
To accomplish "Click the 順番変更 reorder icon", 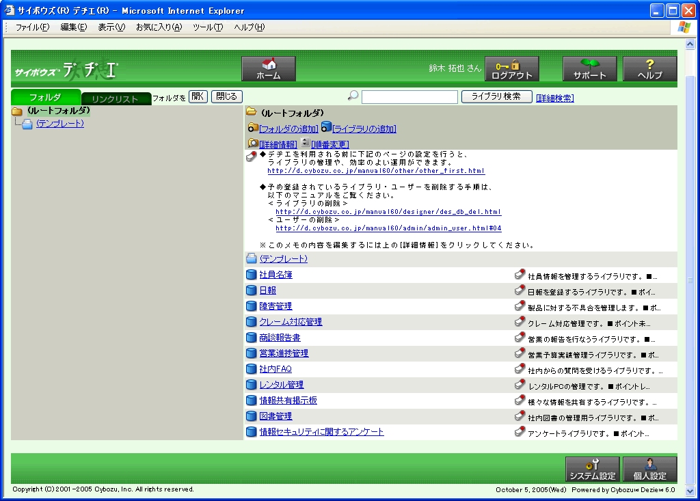I will (x=306, y=142).
